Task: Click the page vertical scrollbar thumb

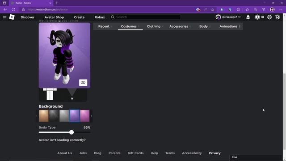Action: tap(284, 112)
